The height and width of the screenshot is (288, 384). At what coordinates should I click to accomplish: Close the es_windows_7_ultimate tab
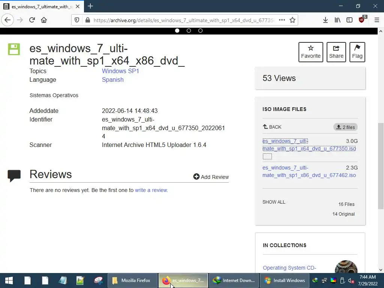coord(78,6)
